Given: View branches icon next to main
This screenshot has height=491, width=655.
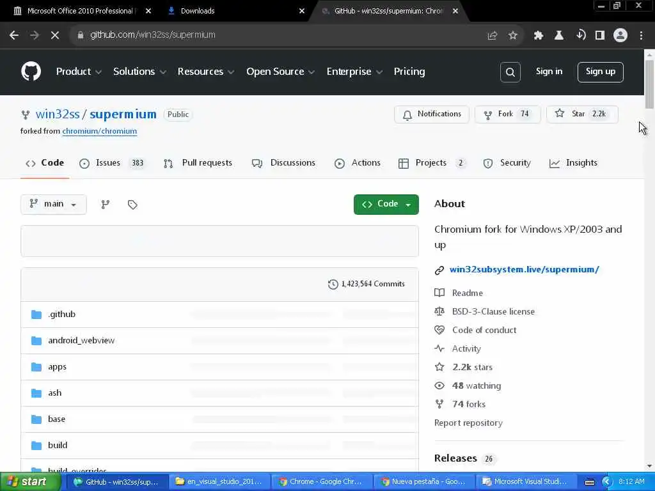Looking at the screenshot, I should coord(106,204).
